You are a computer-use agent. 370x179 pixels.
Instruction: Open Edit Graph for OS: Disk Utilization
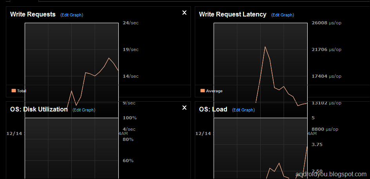point(84,110)
